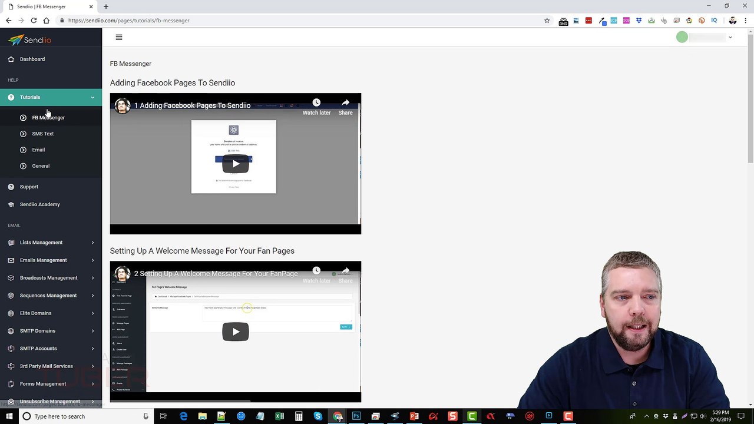Play the Adding Facebook Pages video
754x424 pixels.
[236, 164]
